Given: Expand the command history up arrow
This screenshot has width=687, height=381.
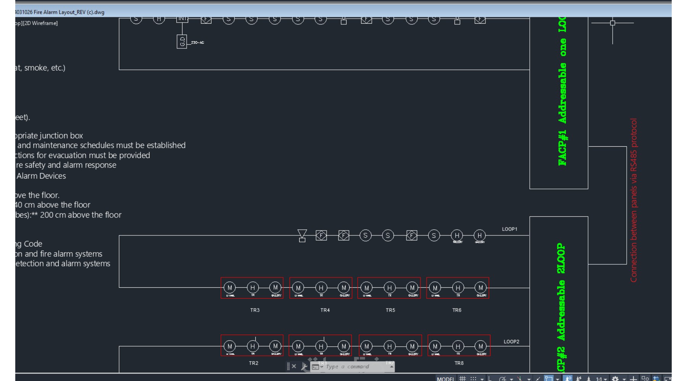Looking at the screenshot, I should point(392,367).
